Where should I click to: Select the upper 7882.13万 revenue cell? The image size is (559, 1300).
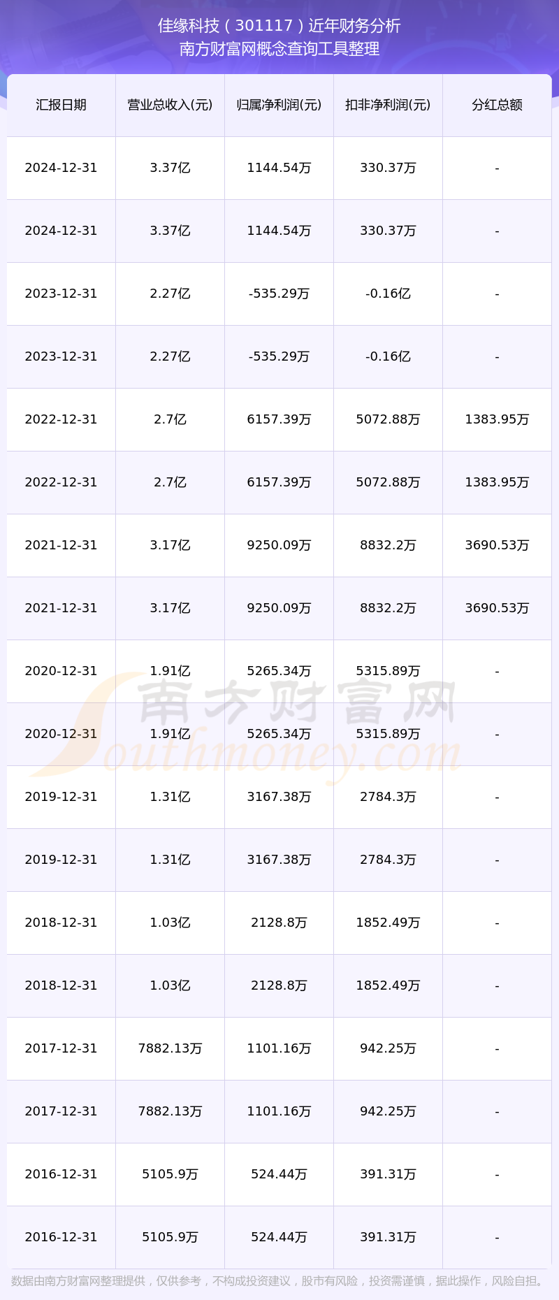point(170,1048)
